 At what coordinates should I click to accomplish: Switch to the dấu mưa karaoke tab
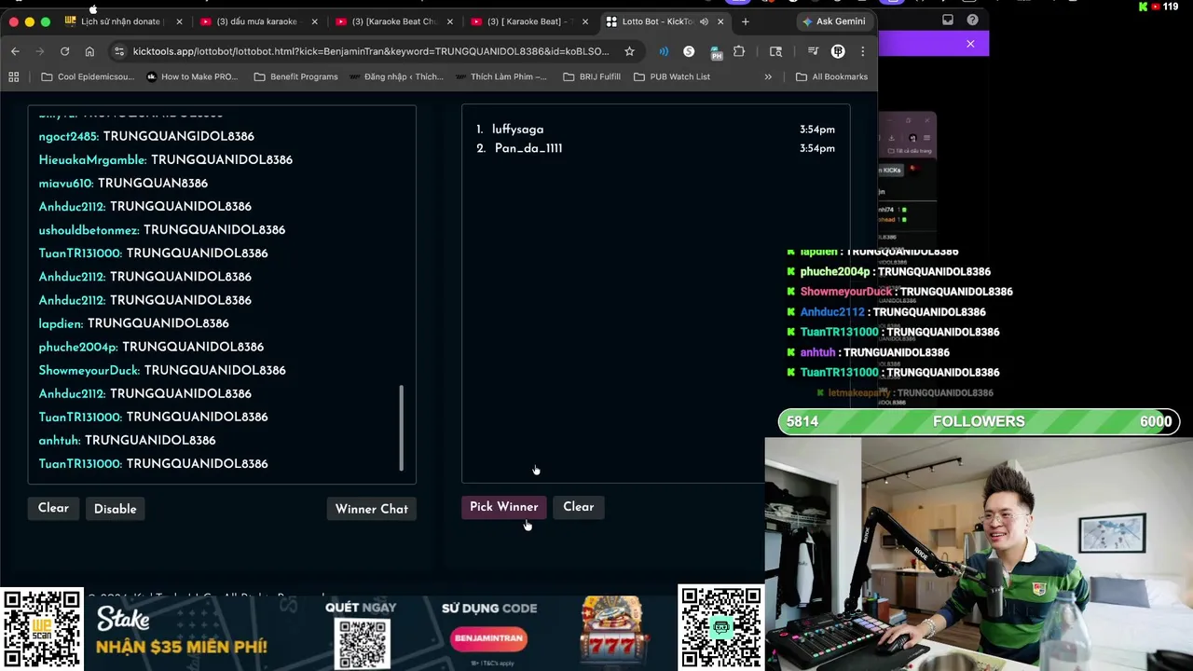click(x=257, y=21)
